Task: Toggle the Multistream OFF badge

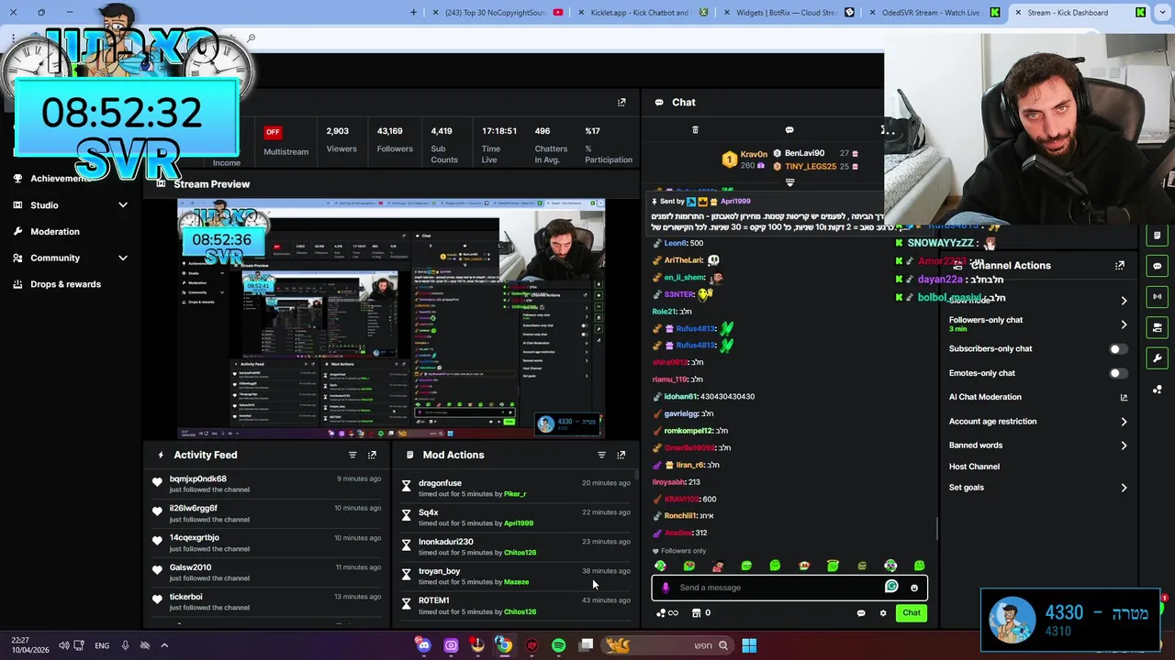Action: 273,132
